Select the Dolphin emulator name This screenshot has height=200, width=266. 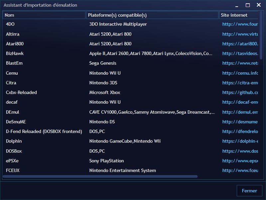14,141
